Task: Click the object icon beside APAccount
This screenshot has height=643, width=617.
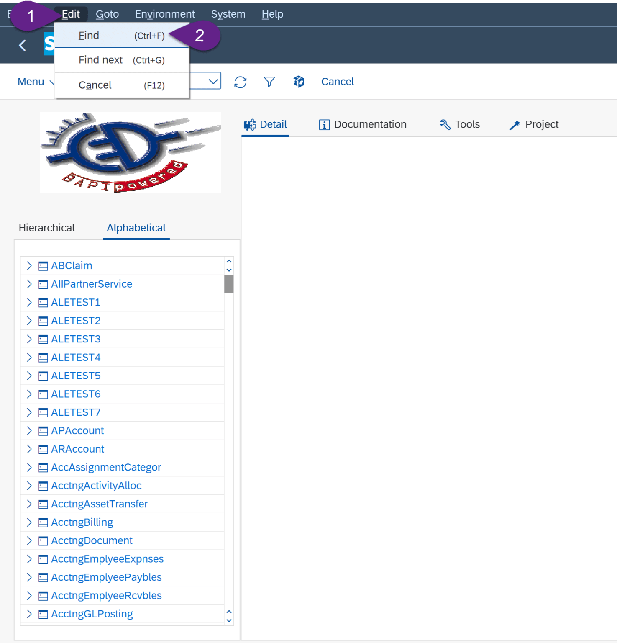Action: [42, 430]
